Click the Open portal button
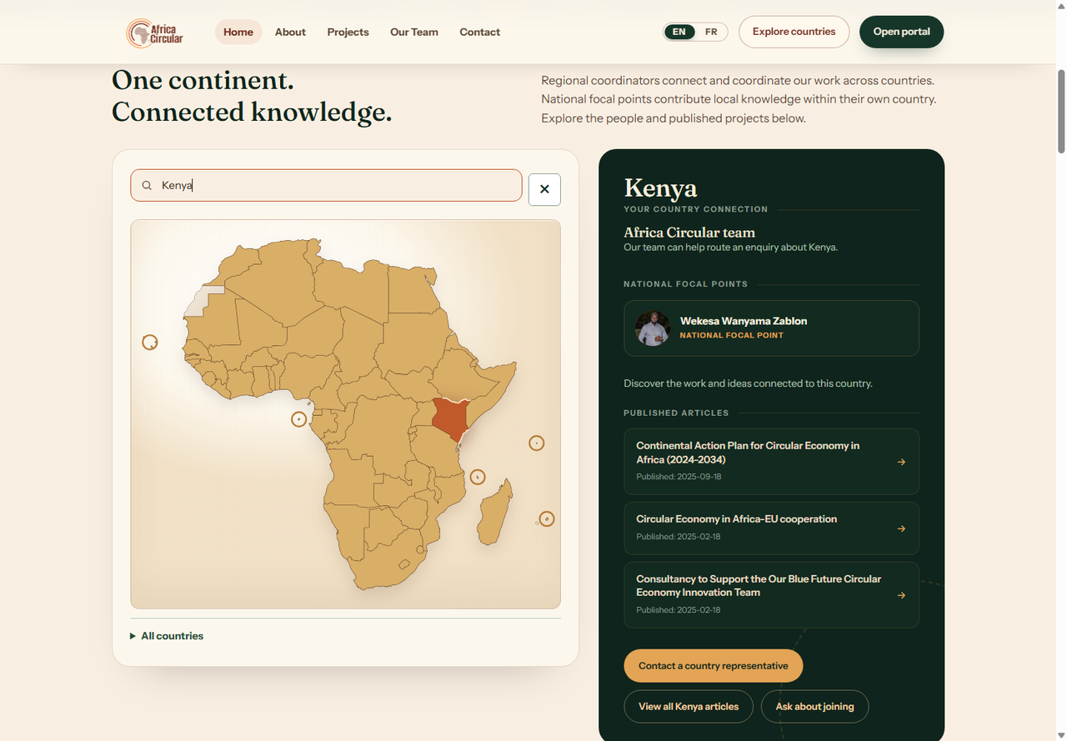This screenshot has width=1067, height=741. point(901,32)
